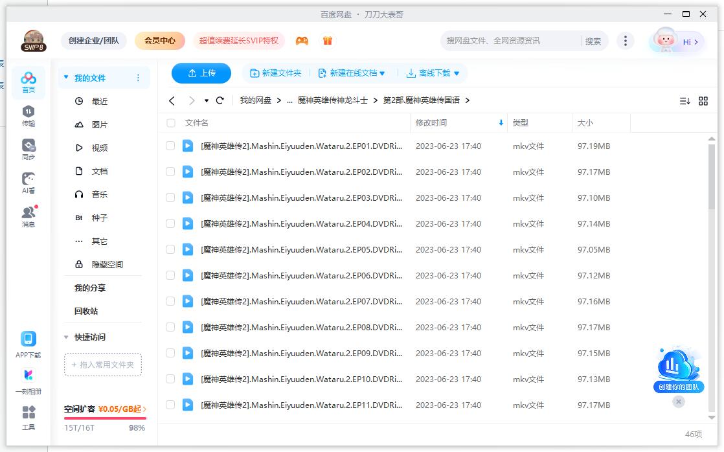Select 文档 in the sidebar
The image size is (724, 452).
pyautogui.click(x=99, y=172)
